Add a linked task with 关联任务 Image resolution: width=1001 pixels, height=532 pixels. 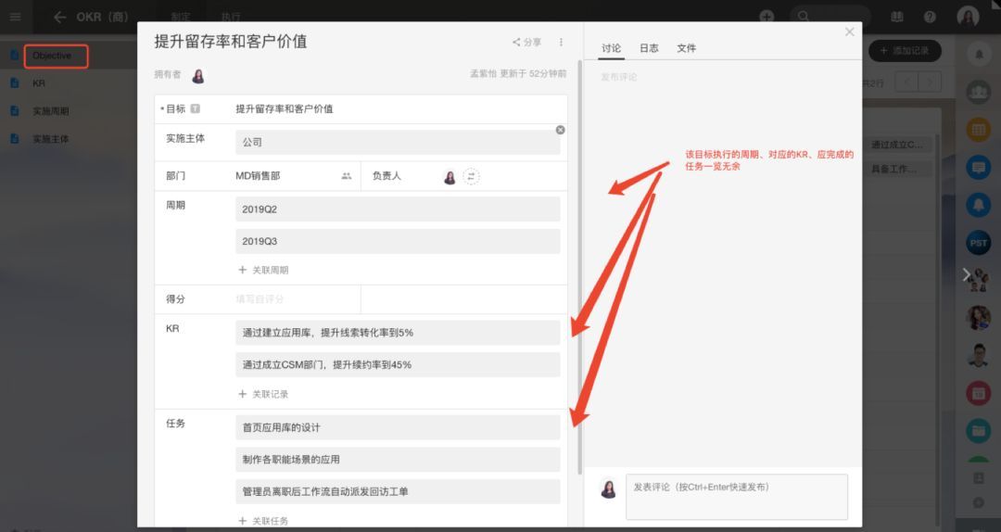click(x=263, y=521)
